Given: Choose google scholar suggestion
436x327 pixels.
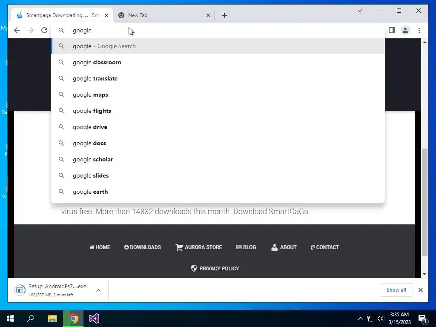Looking at the screenshot, I should pos(218,159).
